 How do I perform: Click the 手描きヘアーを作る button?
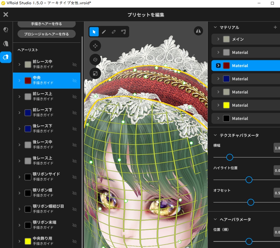click(46, 24)
